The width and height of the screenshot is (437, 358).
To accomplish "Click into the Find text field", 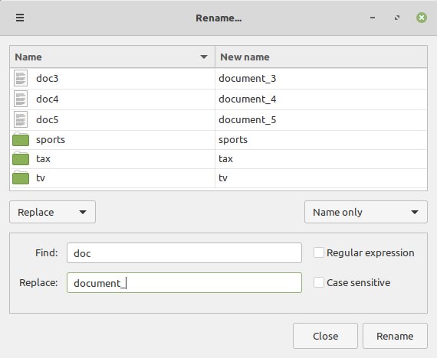I will point(184,253).
